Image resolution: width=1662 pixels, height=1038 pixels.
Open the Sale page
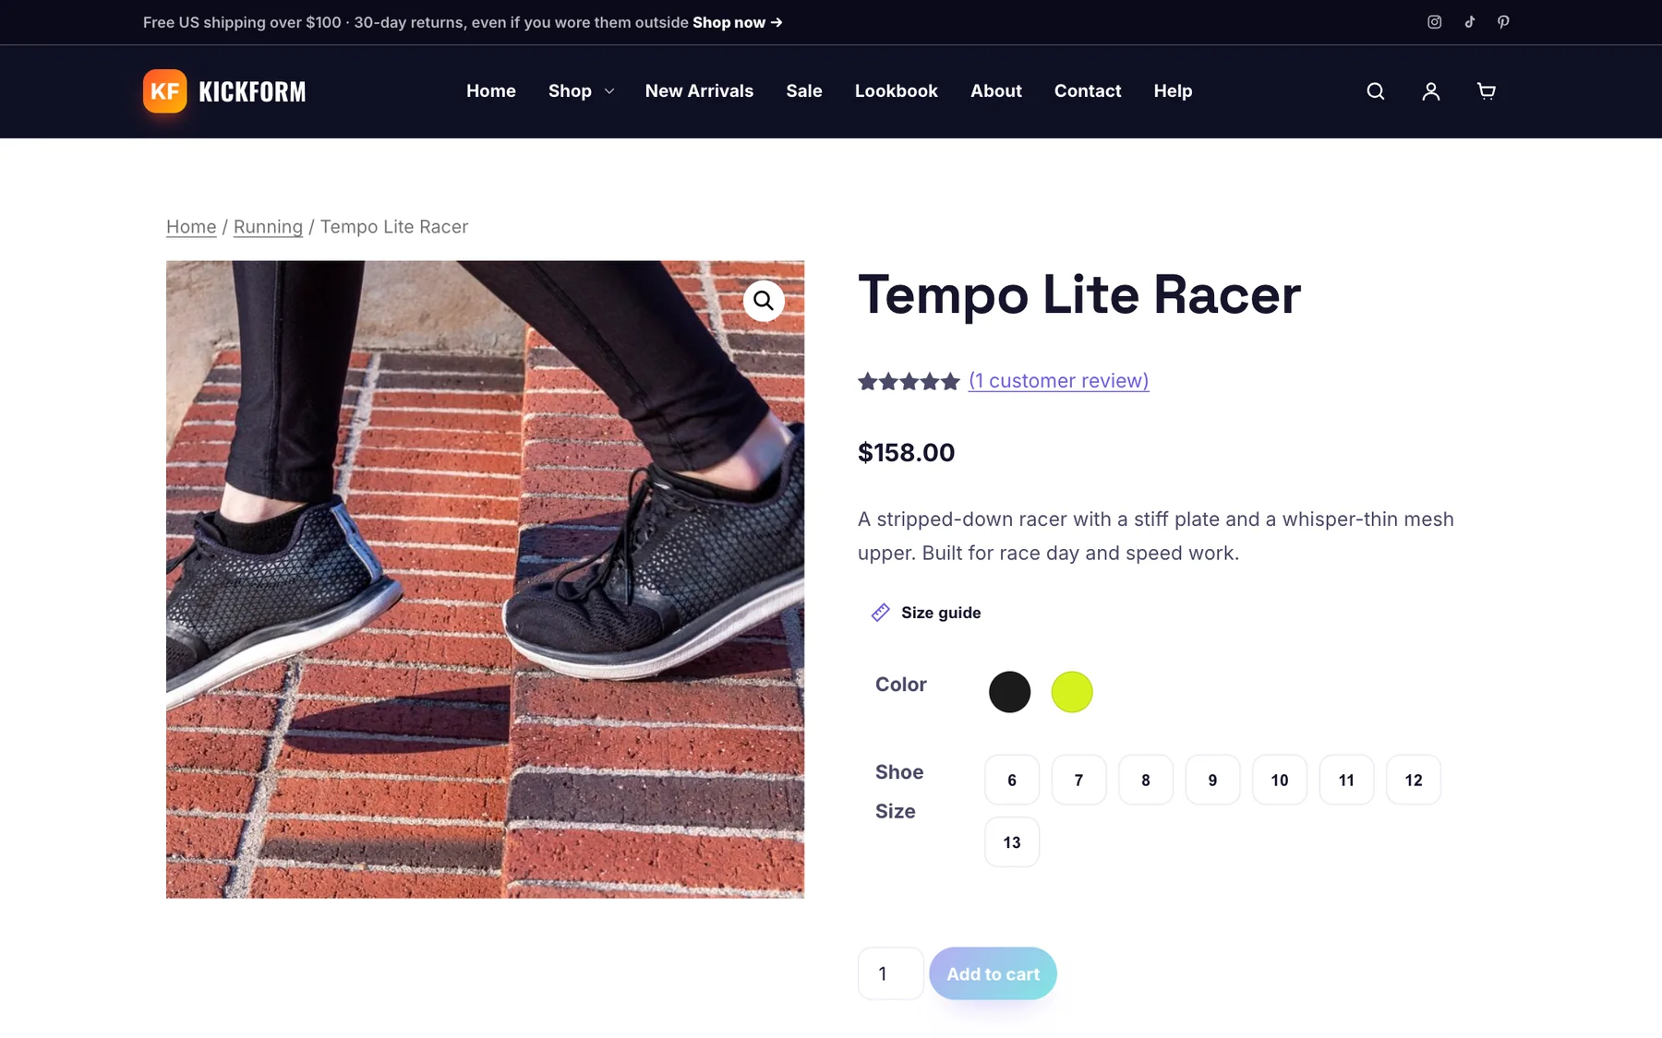click(x=804, y=91)
